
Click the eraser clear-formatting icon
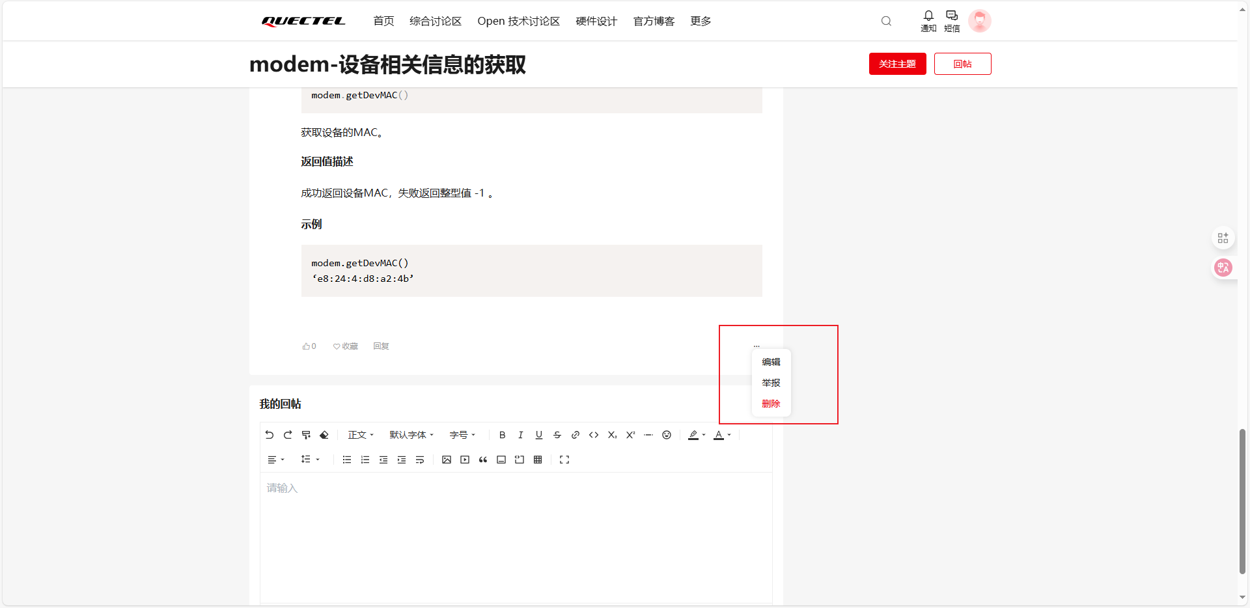coord(324,435)
